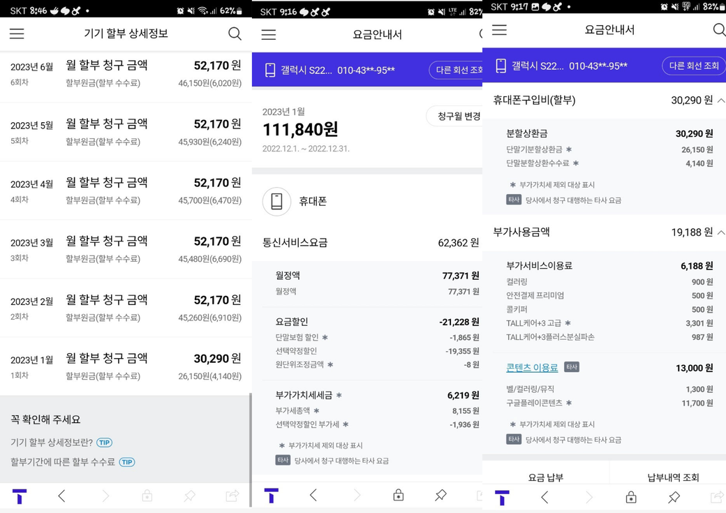Tap the TIP badge next to 기기 할부 상세정보란?
The image size is (726, 513).
click(x=105, y=443)
